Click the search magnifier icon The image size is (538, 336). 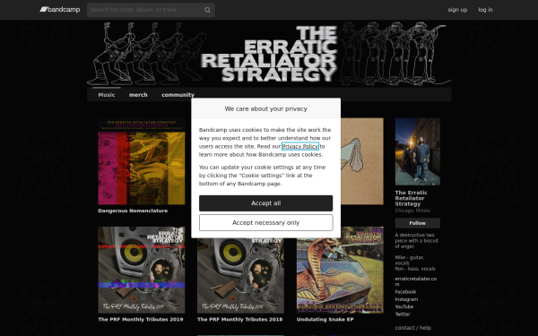click(207, 10)
